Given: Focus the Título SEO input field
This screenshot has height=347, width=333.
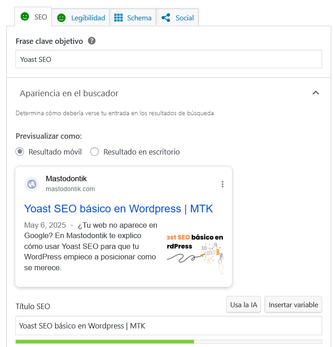Looking at the screenshot, I should coord(169,325).
